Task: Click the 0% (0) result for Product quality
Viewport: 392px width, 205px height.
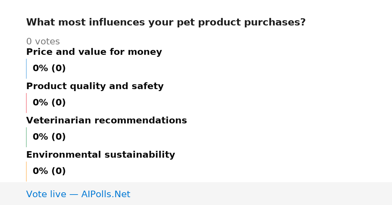Action: [49, 103]
